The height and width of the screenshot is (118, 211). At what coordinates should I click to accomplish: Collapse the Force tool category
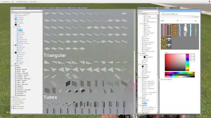pos(141,24)
